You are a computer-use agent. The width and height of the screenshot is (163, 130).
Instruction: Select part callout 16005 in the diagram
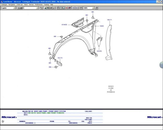pyautogui.click(x=101, y=26)
